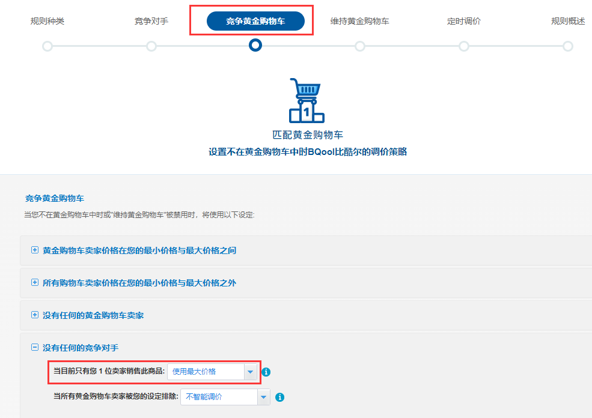The height and width of the screenshot is (418, 592).
Task: Click plus icon for 黄金购物车卖家价格在您的最小价格与最大价格之间
Action: (x=35, y=250)
